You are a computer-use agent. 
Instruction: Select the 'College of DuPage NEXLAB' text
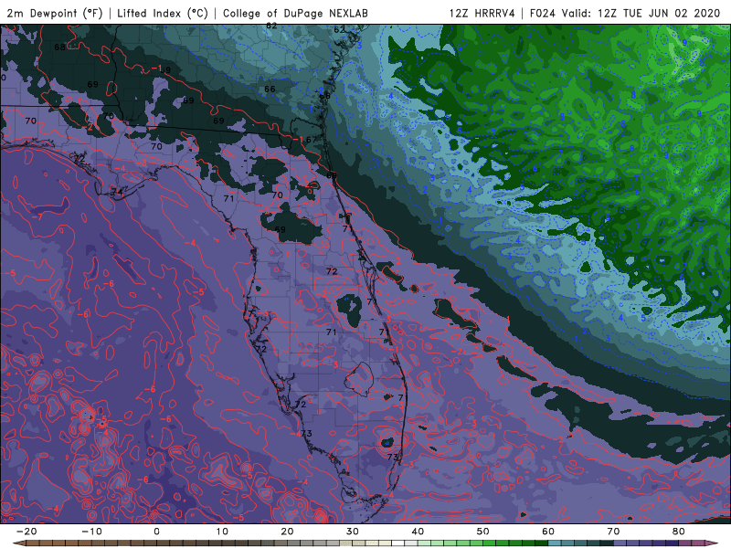point(295,13)
